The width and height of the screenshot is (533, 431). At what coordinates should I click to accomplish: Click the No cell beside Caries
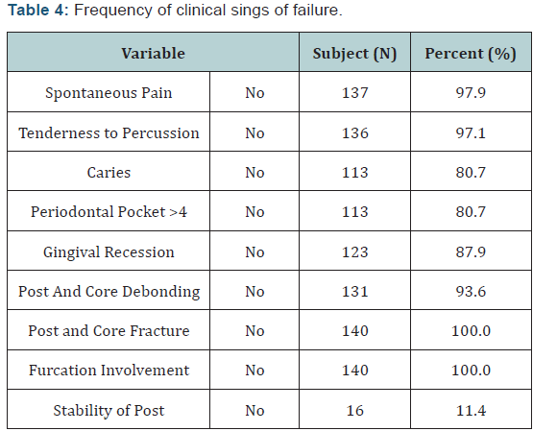pyautogui.click(x=254, y=172)
